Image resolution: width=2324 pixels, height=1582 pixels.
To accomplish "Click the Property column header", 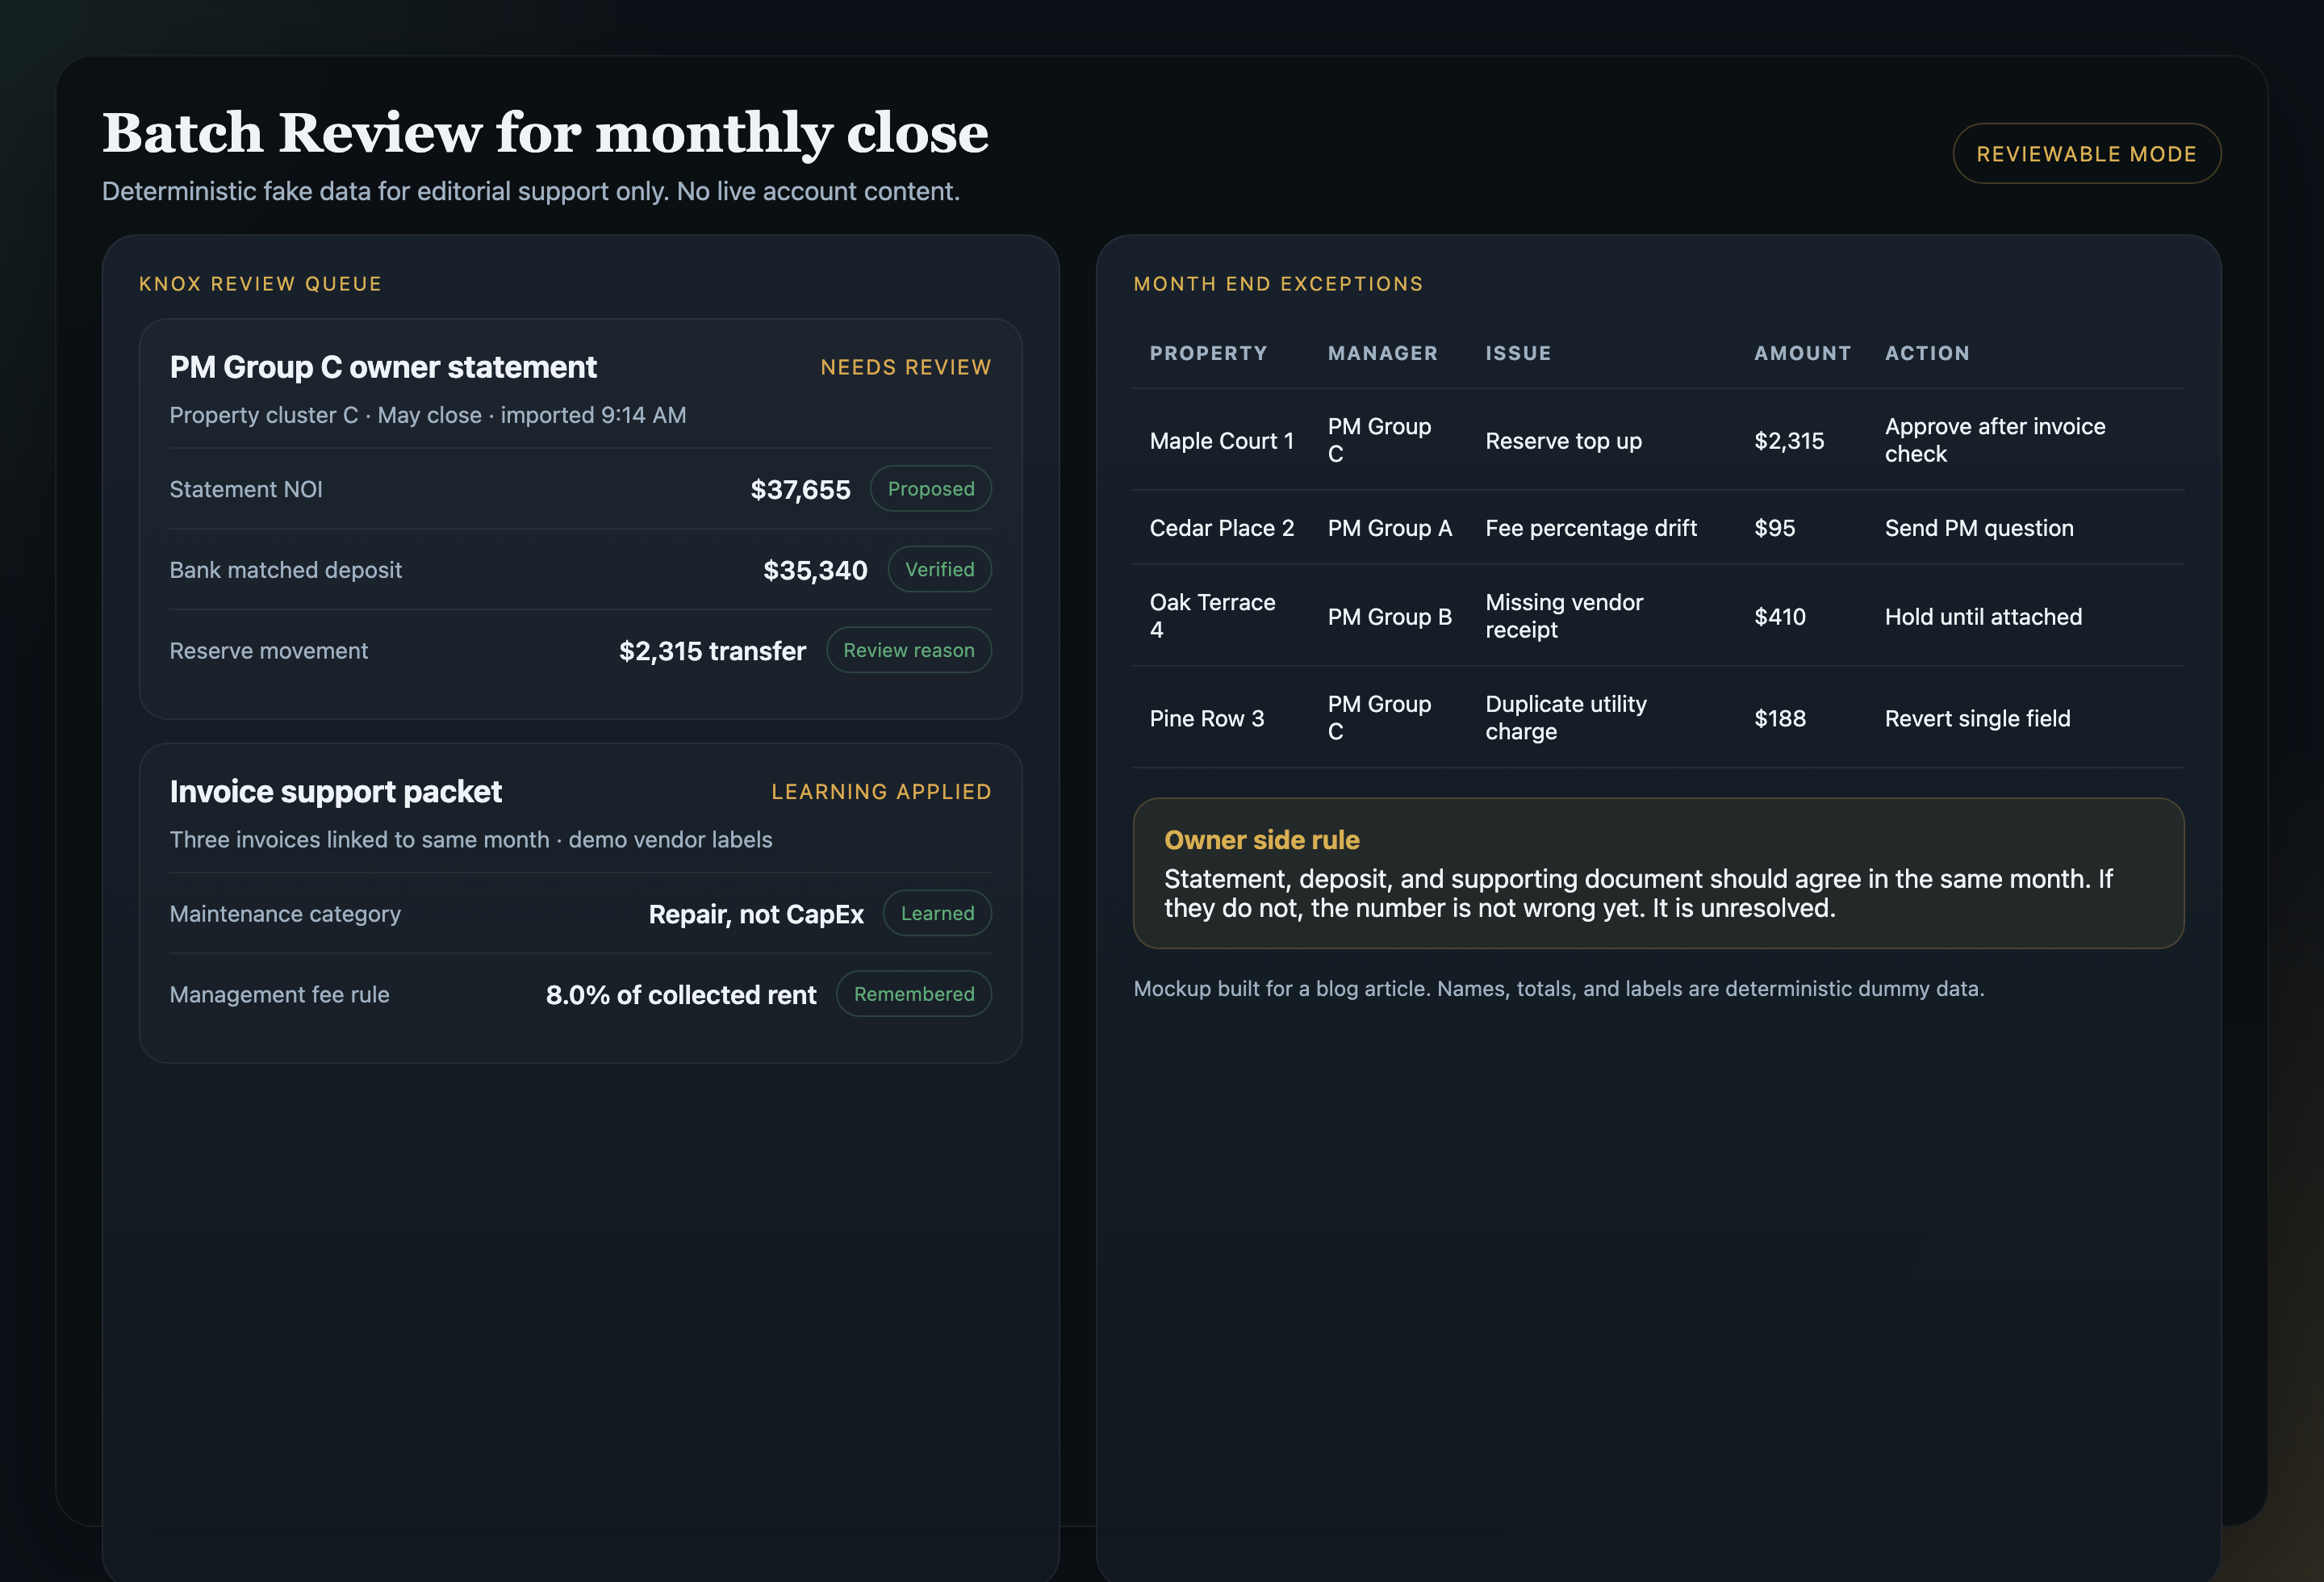I will pyautogui.click(x=1208, y=353).
